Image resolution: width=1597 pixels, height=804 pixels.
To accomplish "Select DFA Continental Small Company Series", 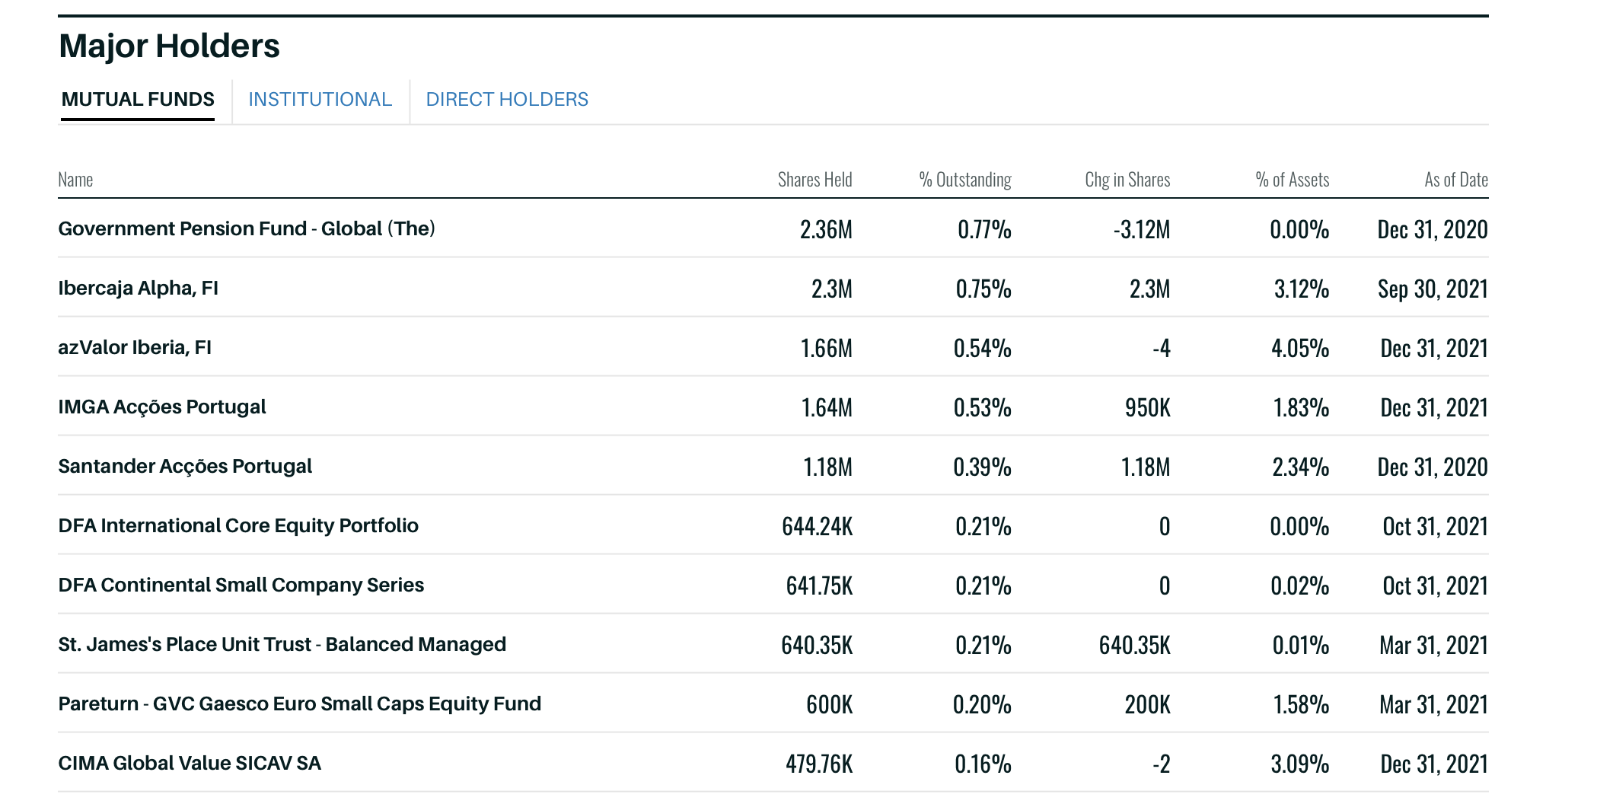I will pyautogui.click(x=241, y=585).
